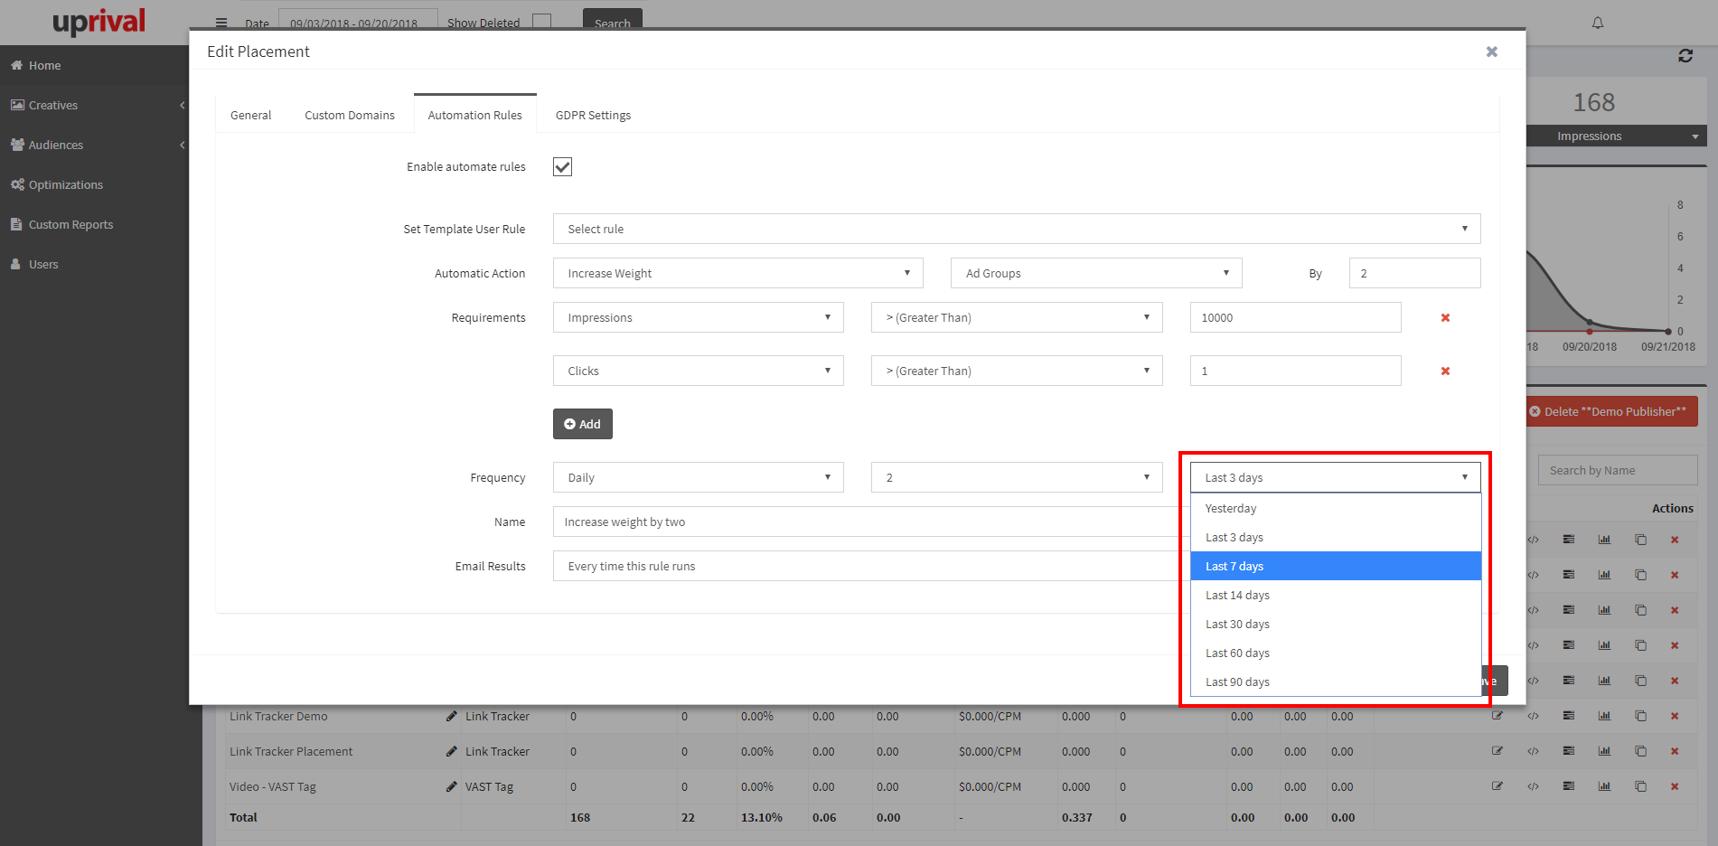The width and height of the screenshot is (1718, 846).
Task: Open Greater Than operator for Clicks row
Action: [x=1017, y=371]
